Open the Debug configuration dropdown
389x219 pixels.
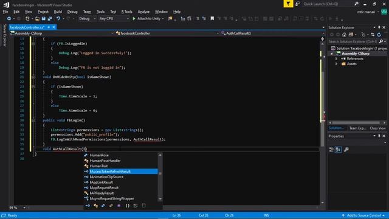pyautogui.click(x=88, y=19)
